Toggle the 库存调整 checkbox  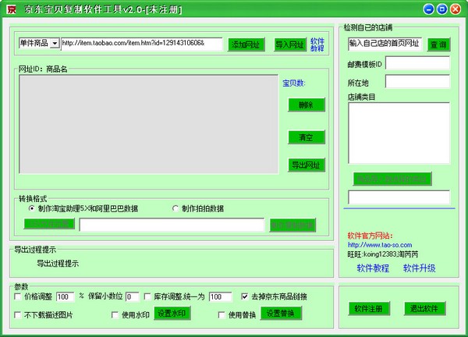tap(147, 297)
